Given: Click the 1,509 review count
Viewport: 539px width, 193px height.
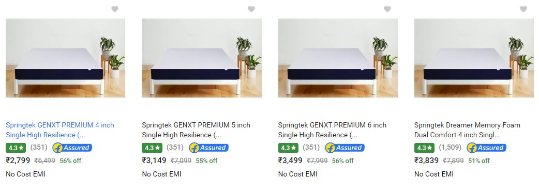Looking at the screenshot, I should [450, 148].
